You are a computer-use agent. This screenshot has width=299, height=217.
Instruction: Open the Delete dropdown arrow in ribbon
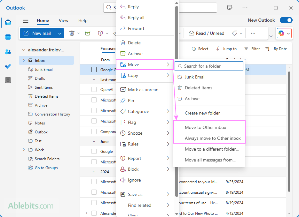(x=79, y=33)
